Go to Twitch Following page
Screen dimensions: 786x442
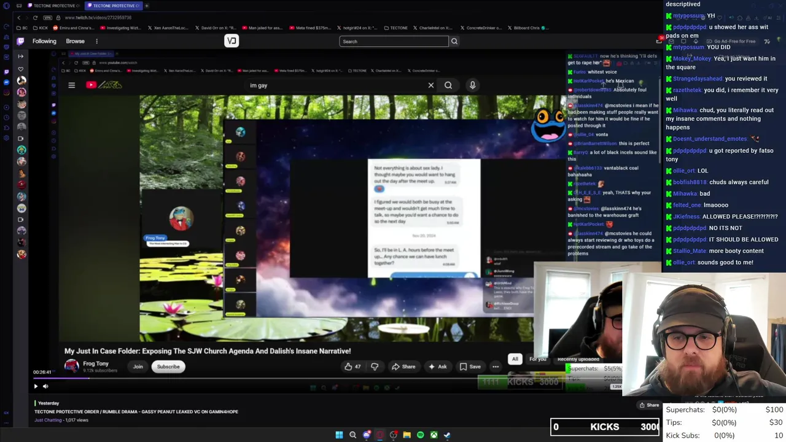(44, 41)
